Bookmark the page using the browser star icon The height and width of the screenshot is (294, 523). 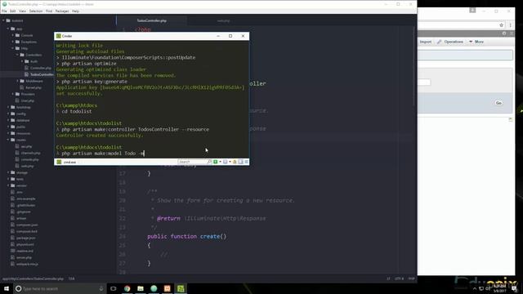point(501,25)
